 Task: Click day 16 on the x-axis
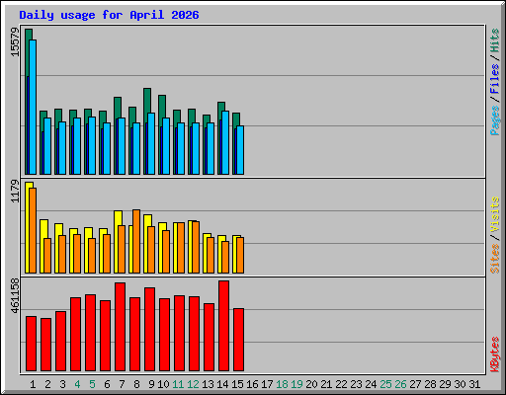(252, 384)
